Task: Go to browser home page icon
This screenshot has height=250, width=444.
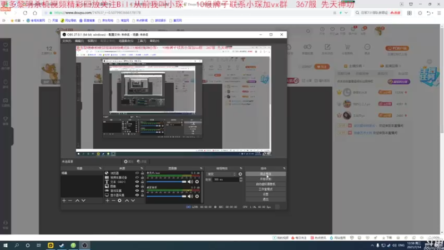Action: pyautogui.click(x=35, y=13)
